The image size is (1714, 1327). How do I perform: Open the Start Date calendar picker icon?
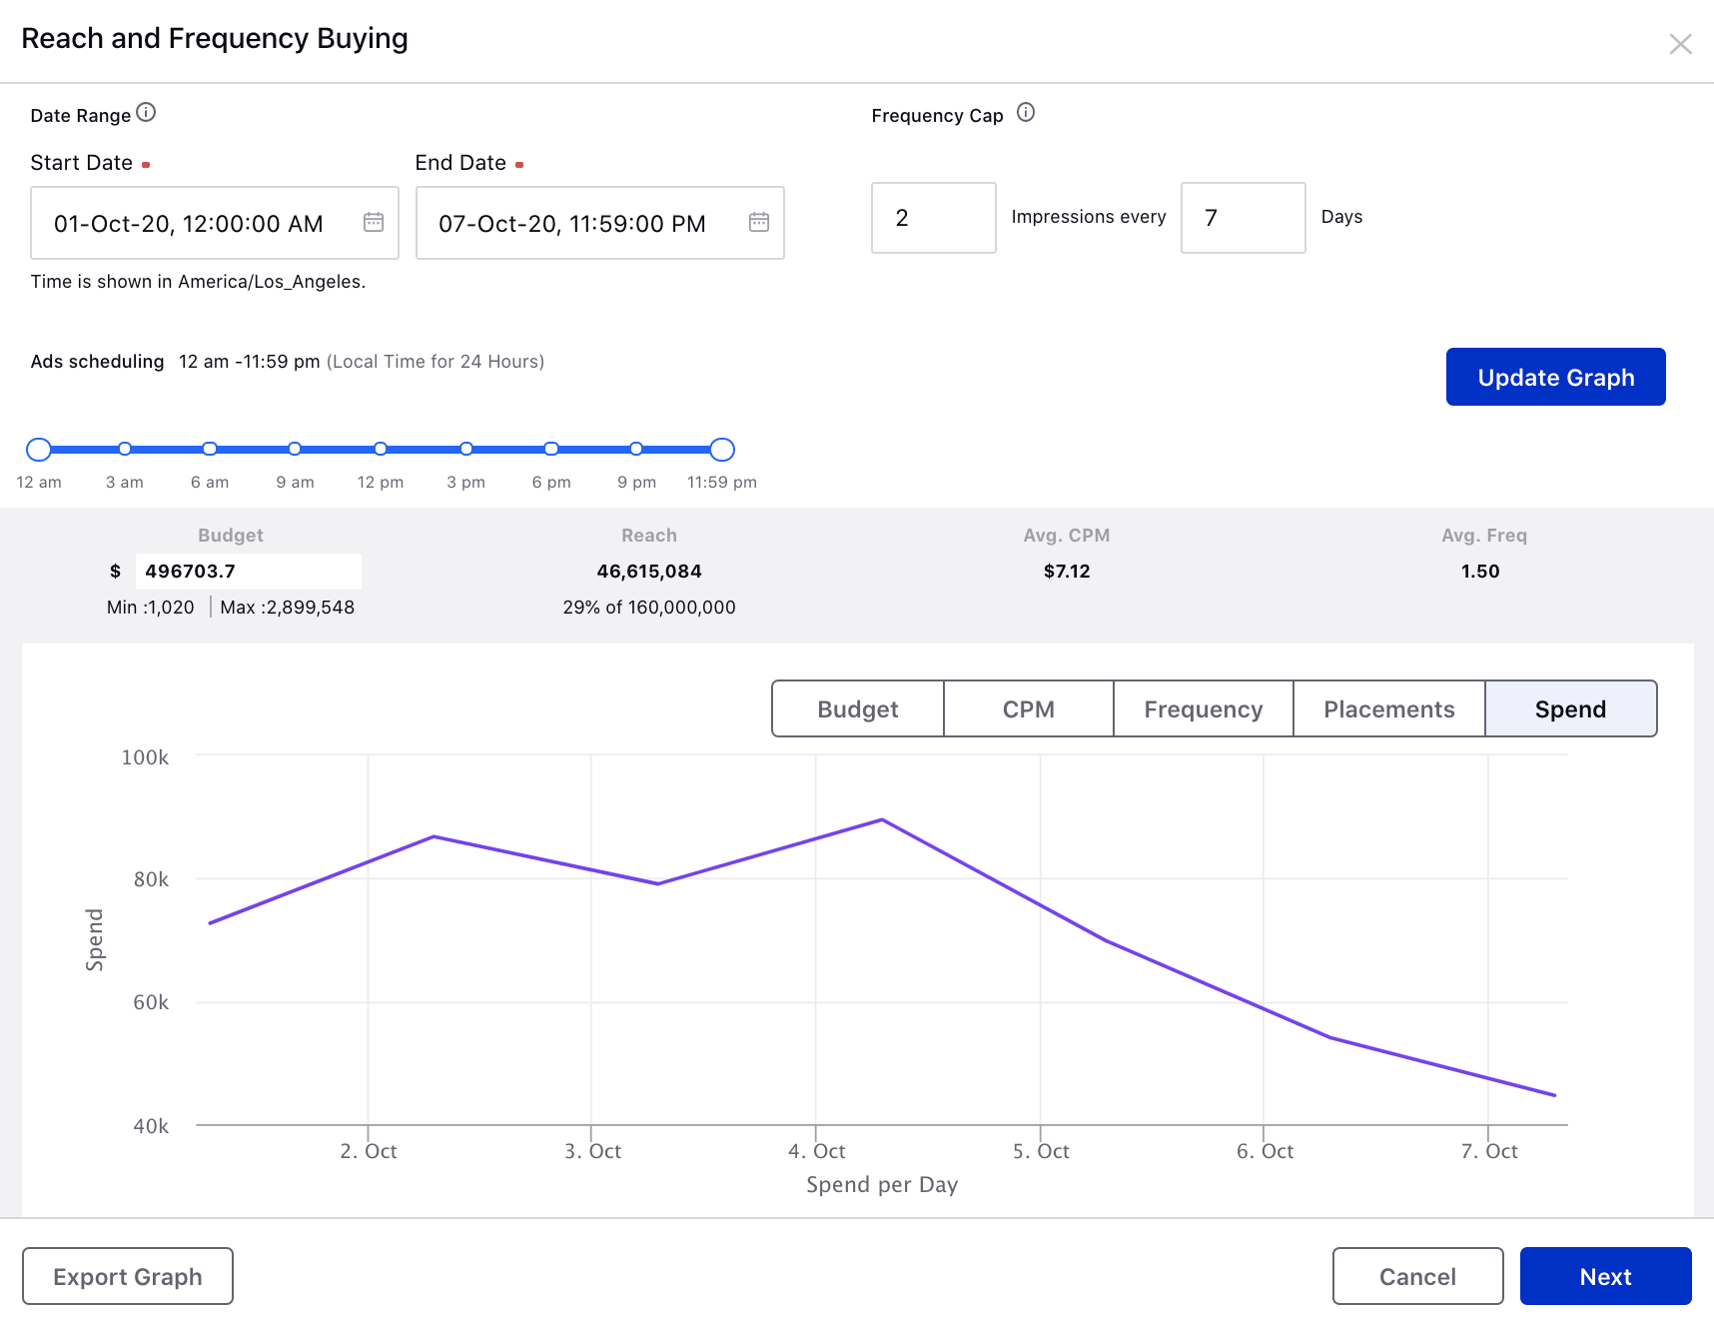coord(374,222)
